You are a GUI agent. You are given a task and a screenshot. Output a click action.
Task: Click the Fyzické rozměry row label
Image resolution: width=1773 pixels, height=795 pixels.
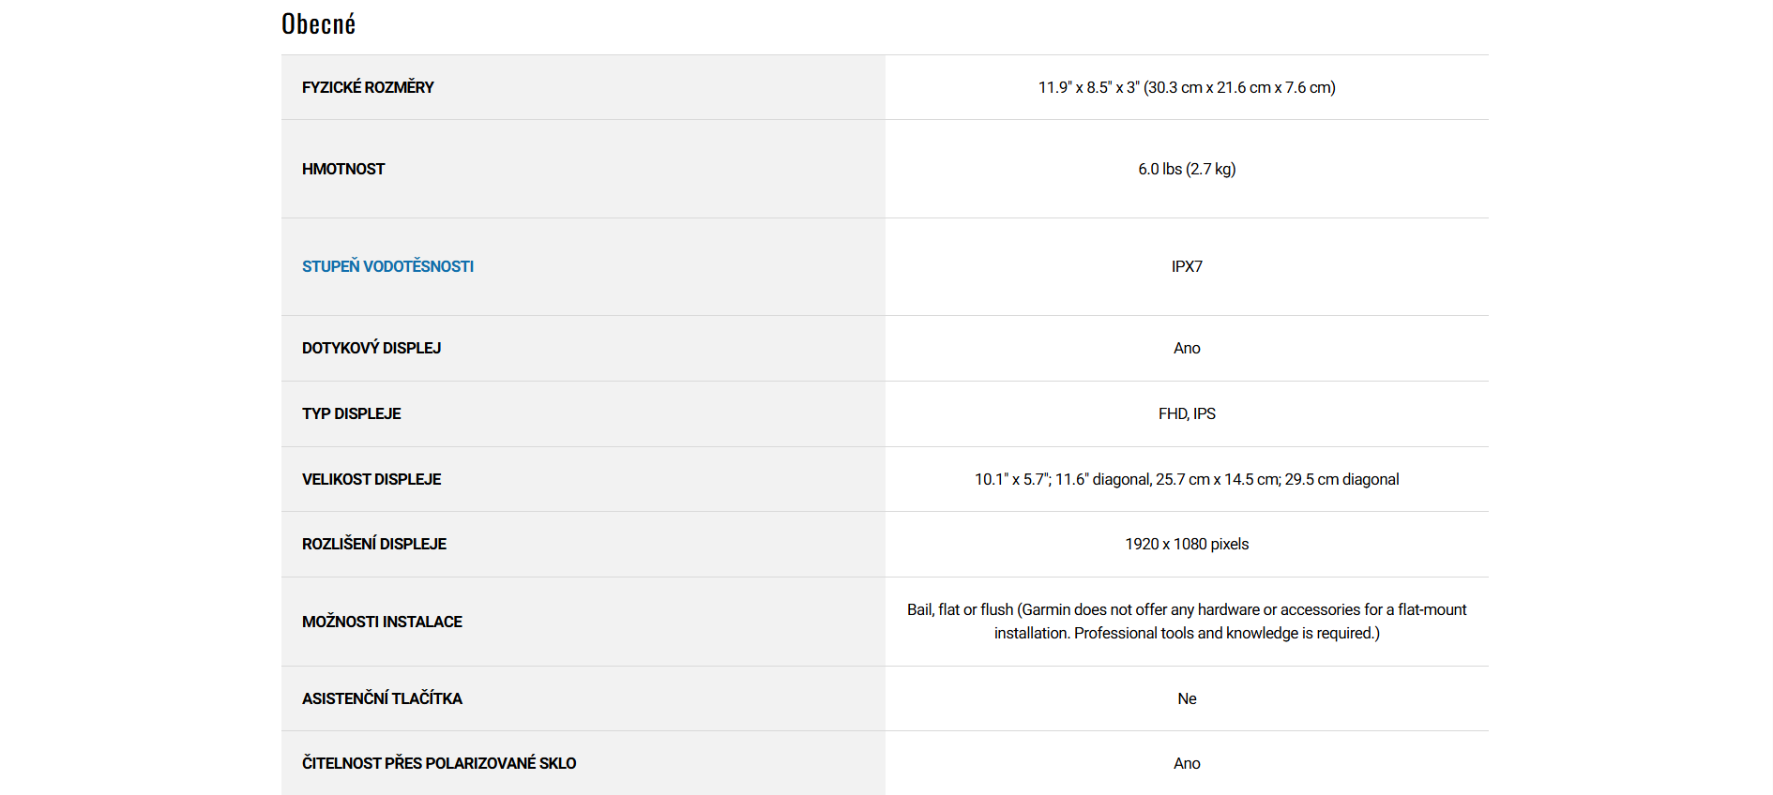368,87
